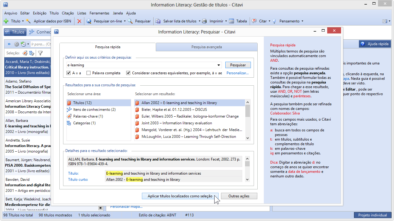Click the Personalizar mapa... link
Screen dimensions: 394x221
coord(127,207)
